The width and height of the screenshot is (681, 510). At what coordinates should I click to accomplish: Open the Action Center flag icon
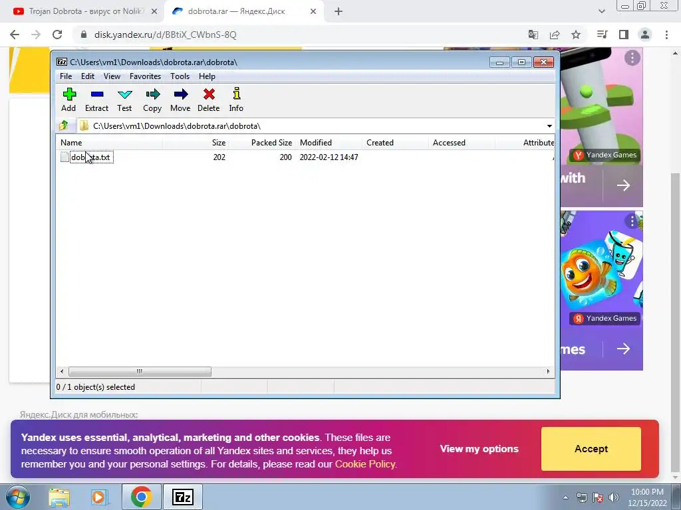(x=598, y=497)
